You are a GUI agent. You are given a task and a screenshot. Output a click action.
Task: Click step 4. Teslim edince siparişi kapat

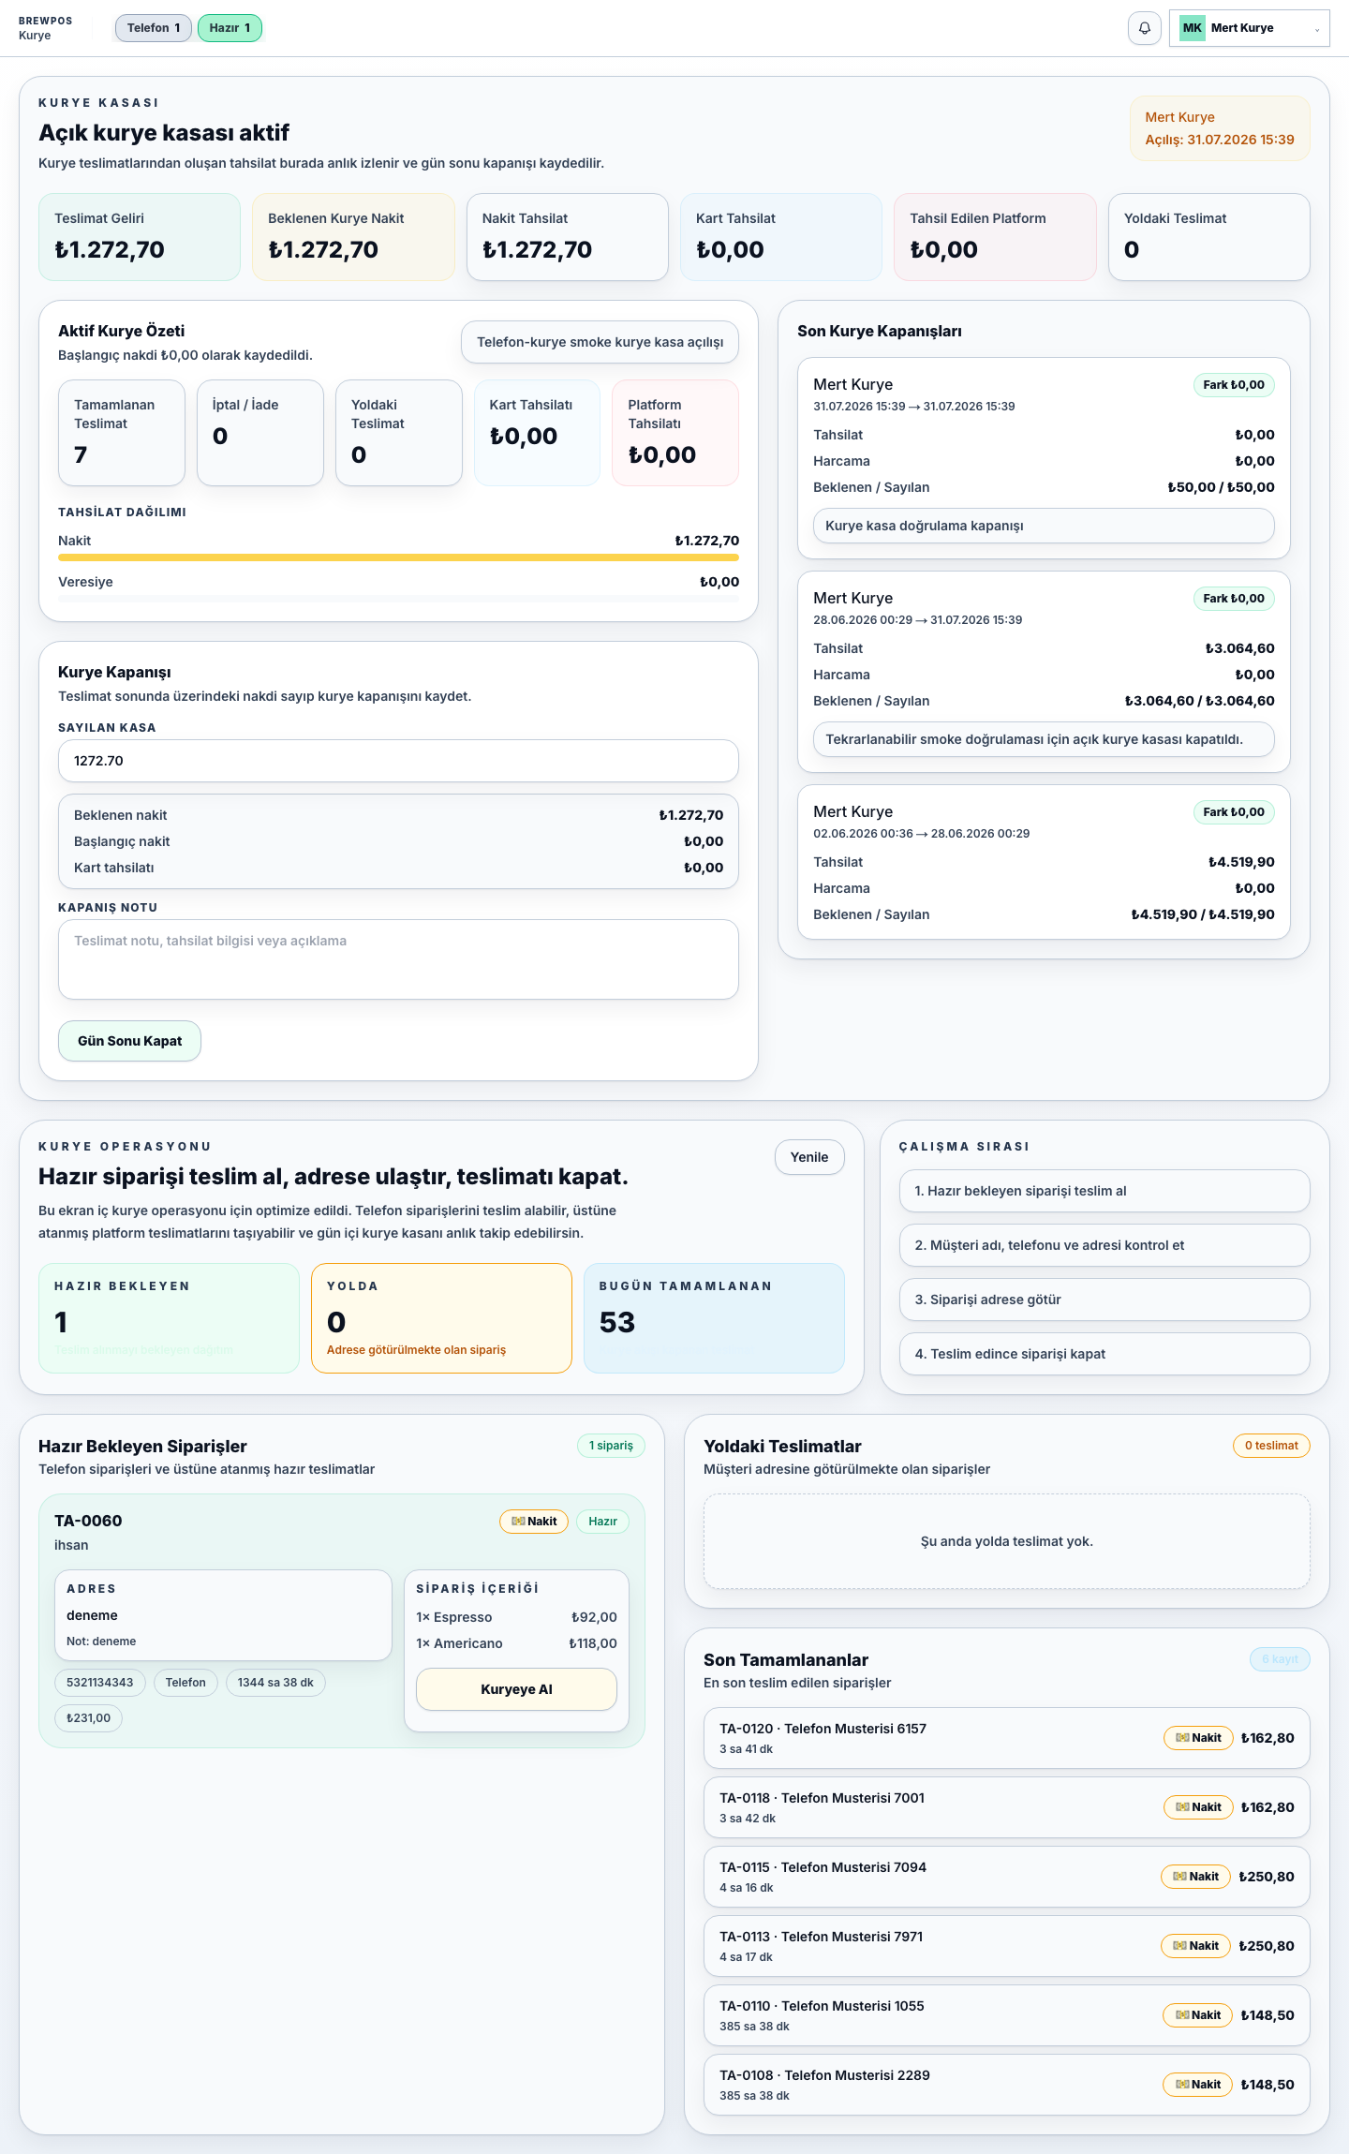(1104, 1354)
